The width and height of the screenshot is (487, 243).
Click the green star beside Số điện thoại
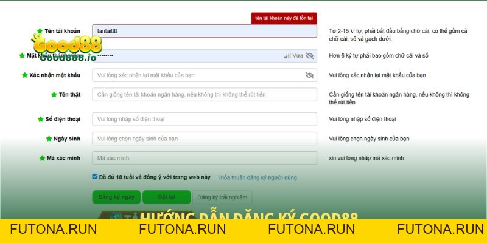[41, 119]
